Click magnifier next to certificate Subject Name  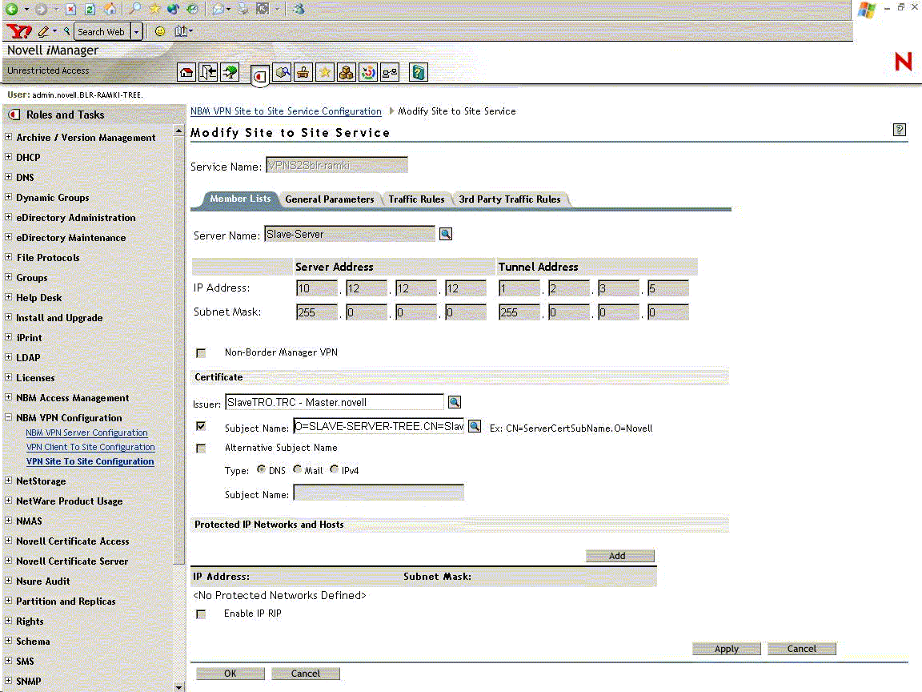(x=475, y=426)
